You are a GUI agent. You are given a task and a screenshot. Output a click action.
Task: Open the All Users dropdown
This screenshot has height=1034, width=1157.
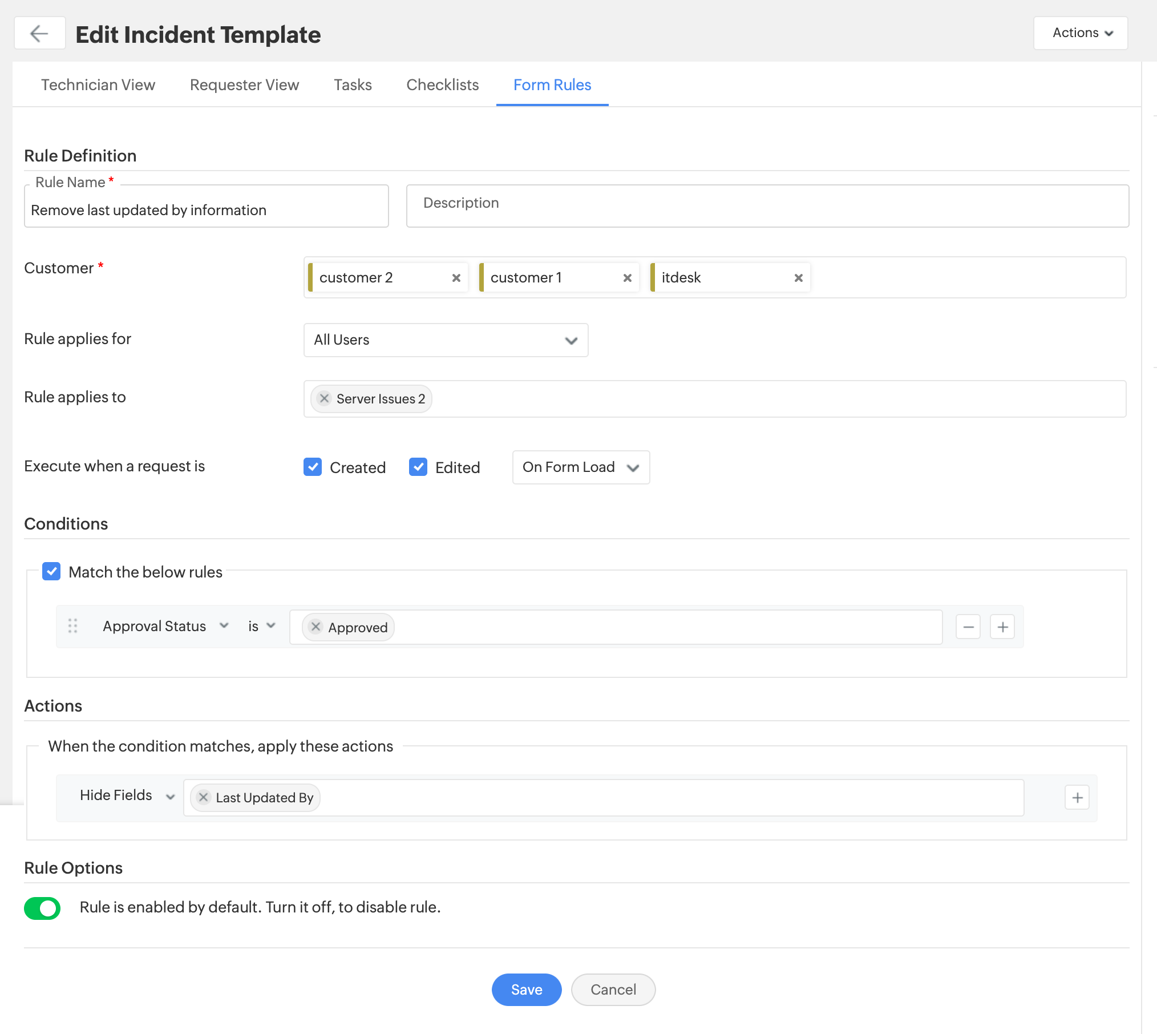[x=446, y=340]
